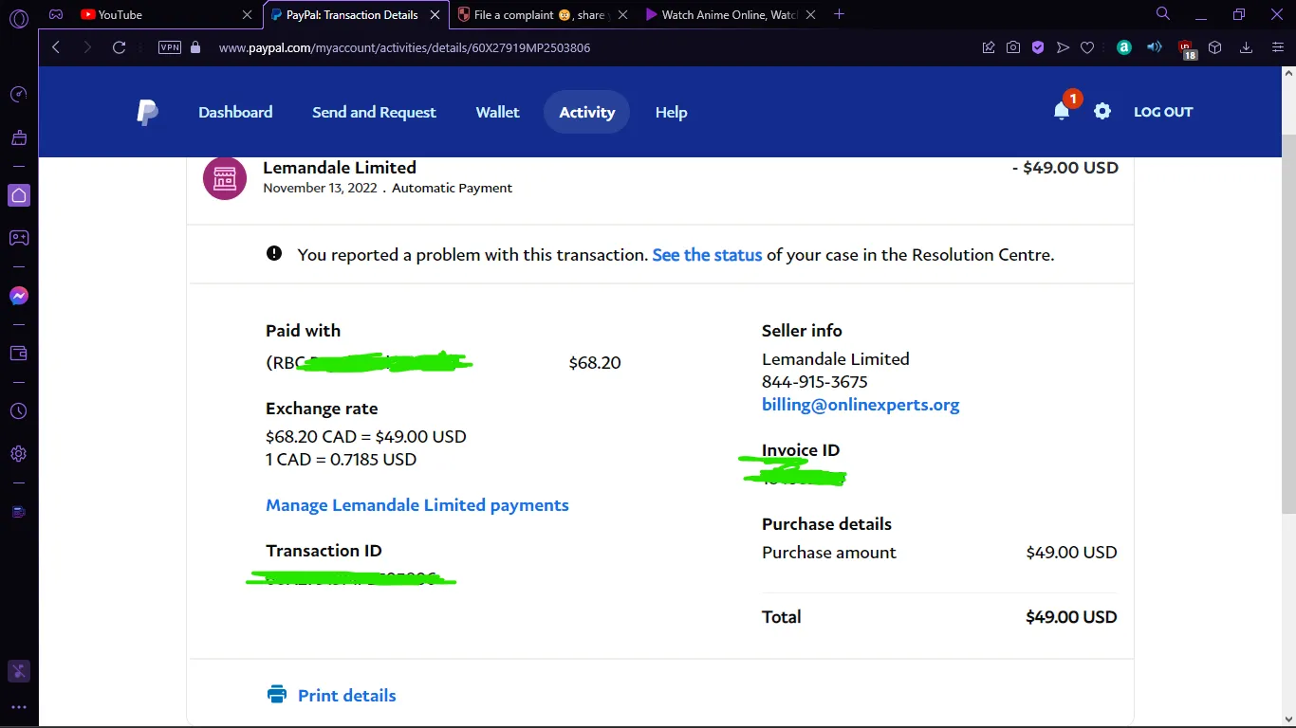Click the green 'a' extension icon
The height and width of the screenshot is (728, 1296).
[1124, 47]
